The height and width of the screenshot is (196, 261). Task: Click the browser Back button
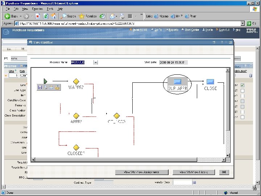click(11, 16)
